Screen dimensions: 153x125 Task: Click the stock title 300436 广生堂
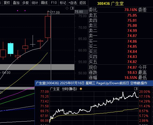[110, 3]
